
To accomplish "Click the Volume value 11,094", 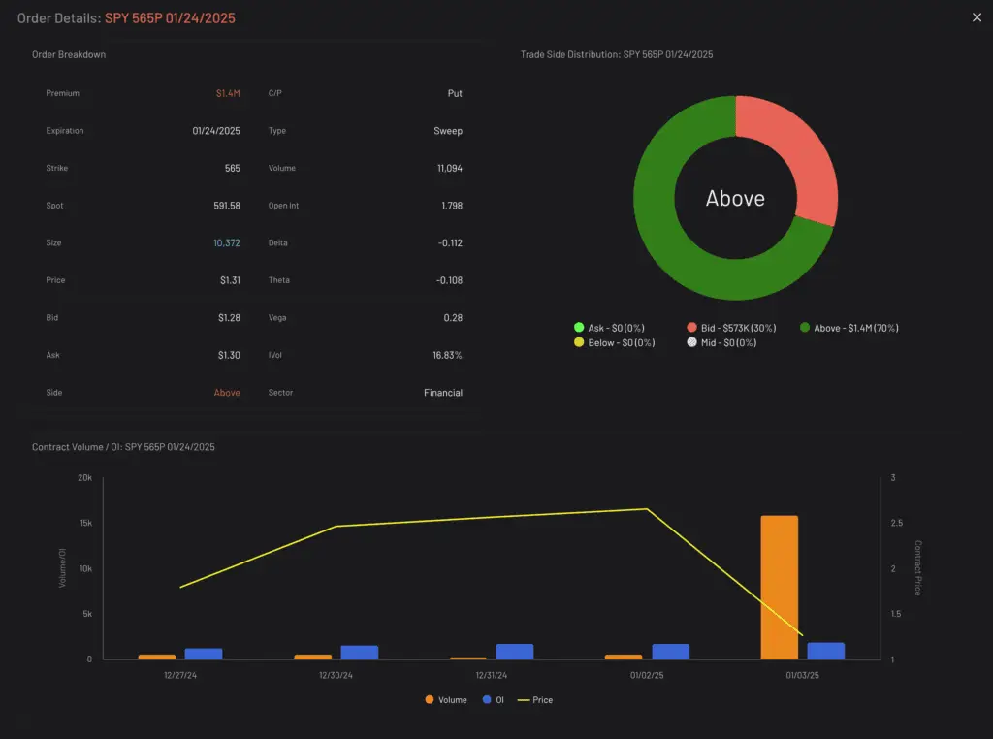I will pos(450,168).
